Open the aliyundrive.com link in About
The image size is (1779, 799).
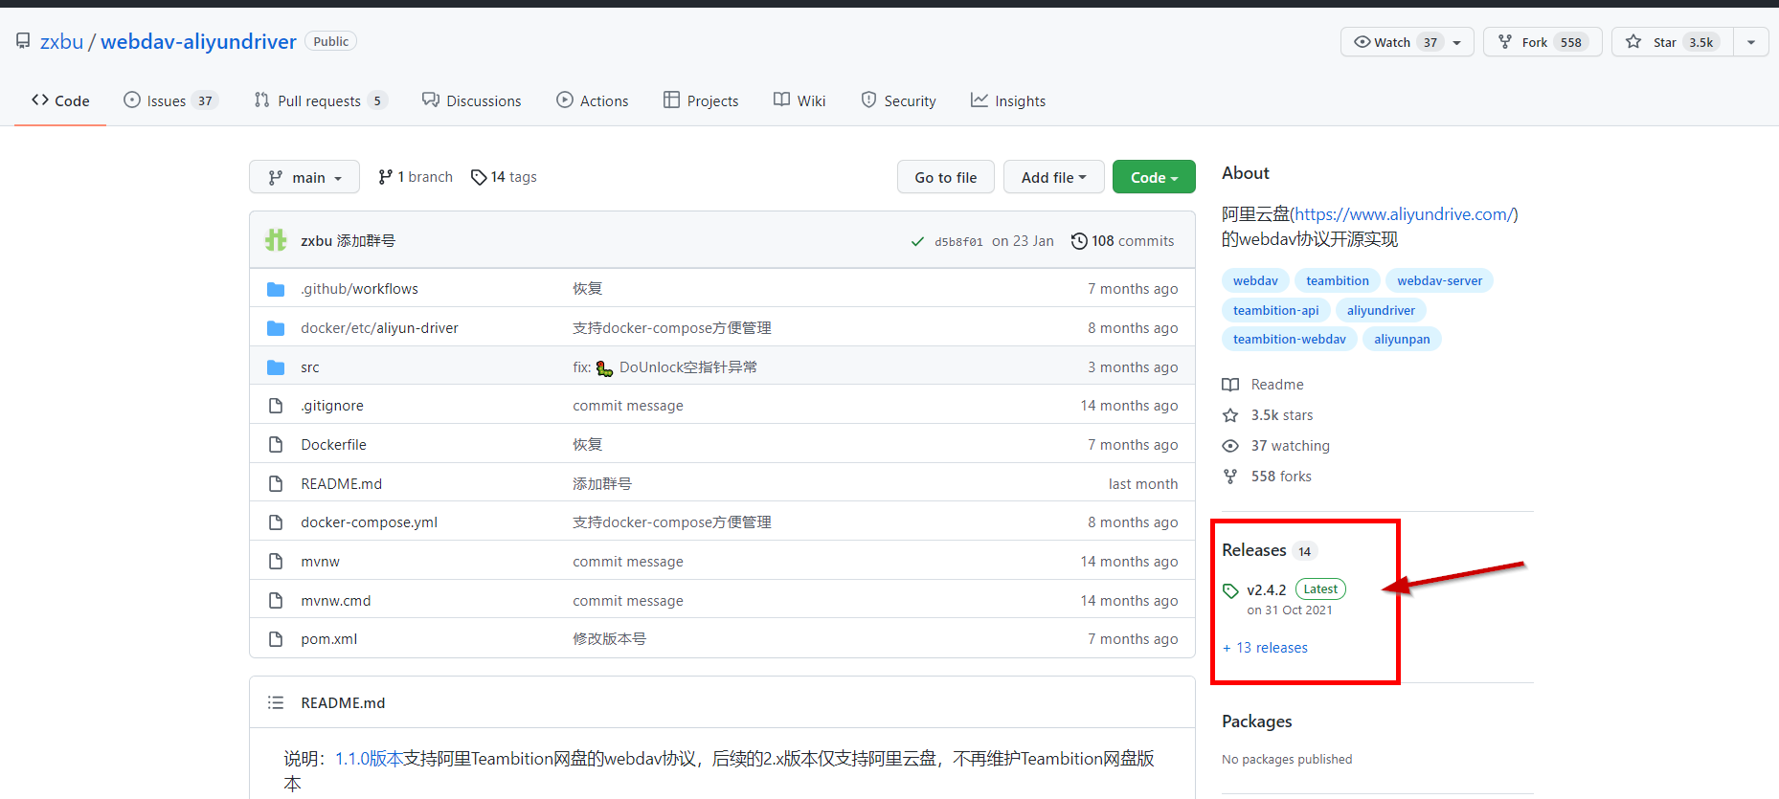pos(1404,214)
